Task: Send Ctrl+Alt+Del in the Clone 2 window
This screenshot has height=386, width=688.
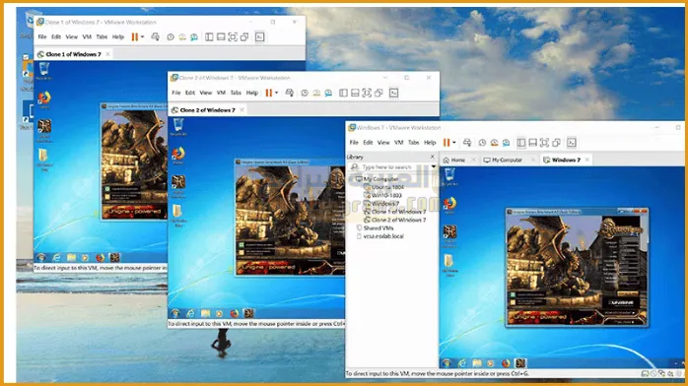Action: [x=290, y=93]
